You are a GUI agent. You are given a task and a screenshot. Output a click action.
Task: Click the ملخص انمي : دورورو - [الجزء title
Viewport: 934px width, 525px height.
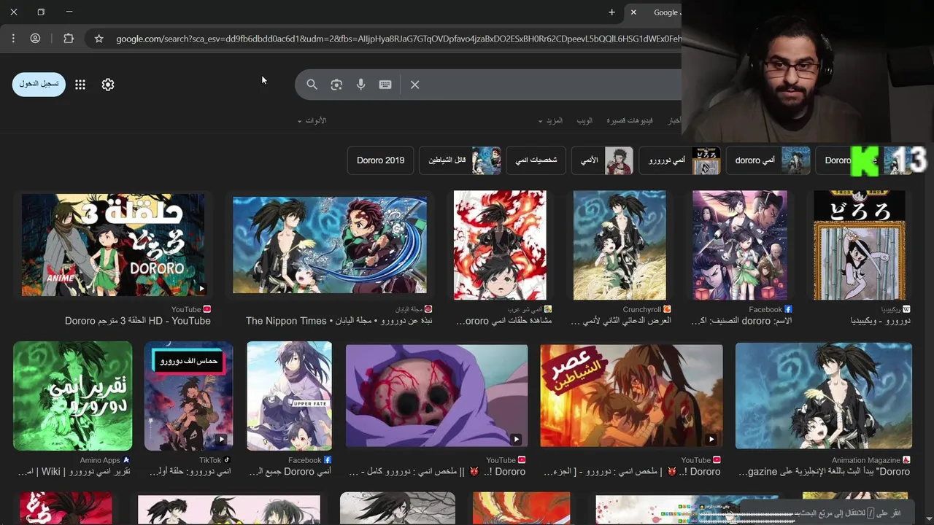pyautogui.click(x=632, y=472)
